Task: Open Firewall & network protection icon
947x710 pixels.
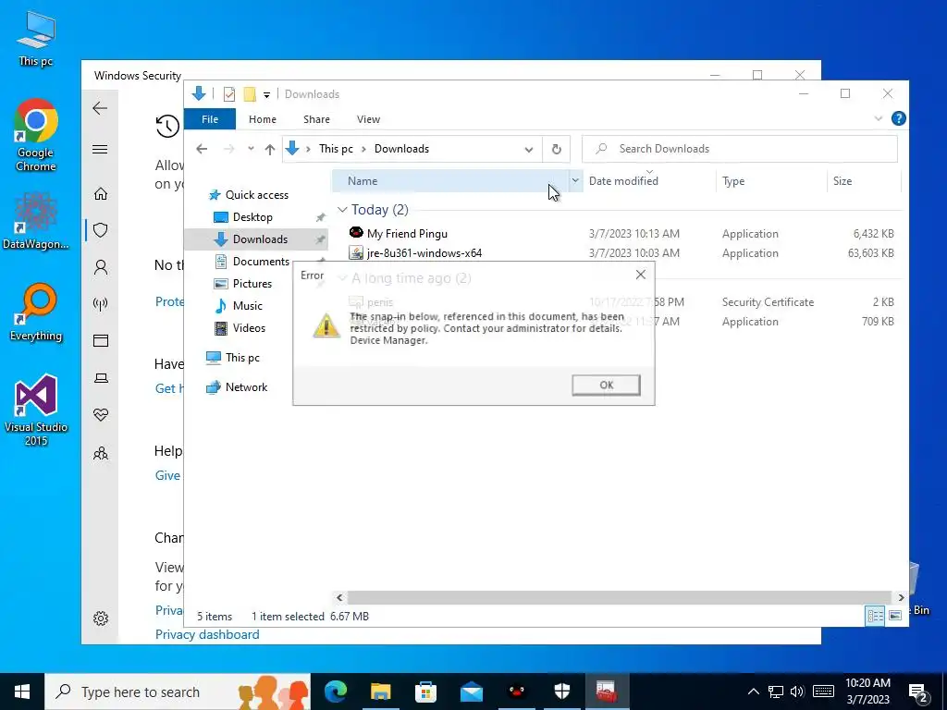Action: point(101,303)
